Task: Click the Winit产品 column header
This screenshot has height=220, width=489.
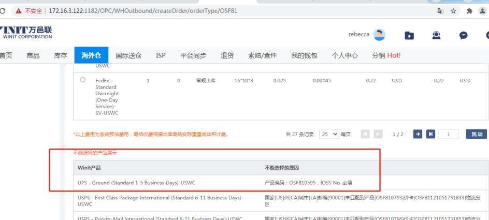Action: pos(89,168)
